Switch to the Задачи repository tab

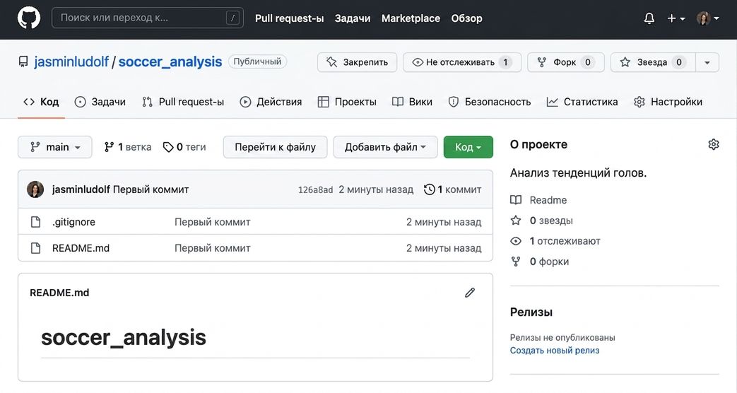click(100, 102)
